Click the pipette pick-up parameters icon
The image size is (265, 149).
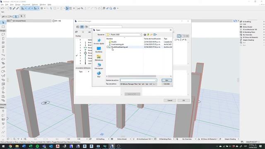click(14, 8)
